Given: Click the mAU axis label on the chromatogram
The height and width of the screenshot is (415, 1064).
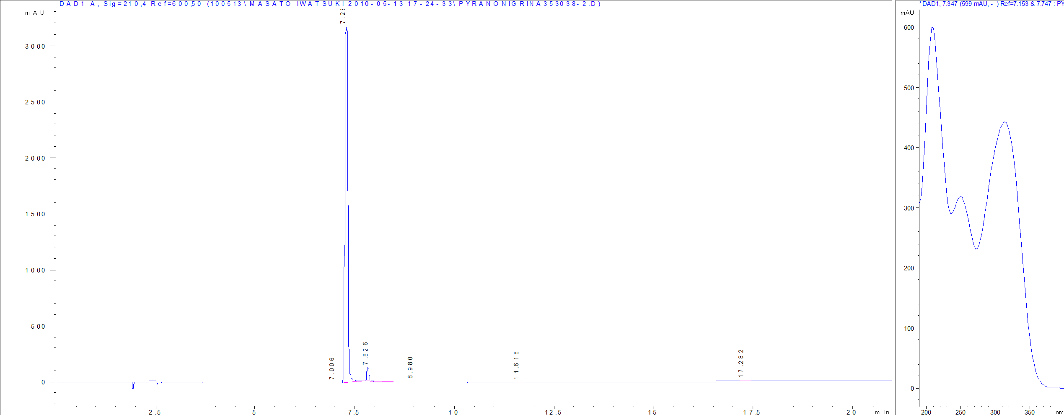Looking at the screenshot, I should click(34, 13).
